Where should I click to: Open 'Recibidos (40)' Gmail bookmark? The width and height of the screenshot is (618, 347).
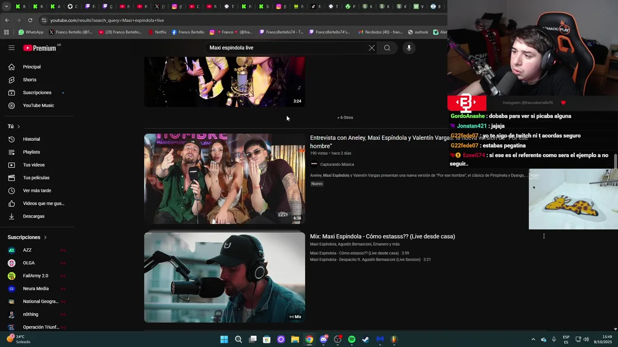(380, 32)
